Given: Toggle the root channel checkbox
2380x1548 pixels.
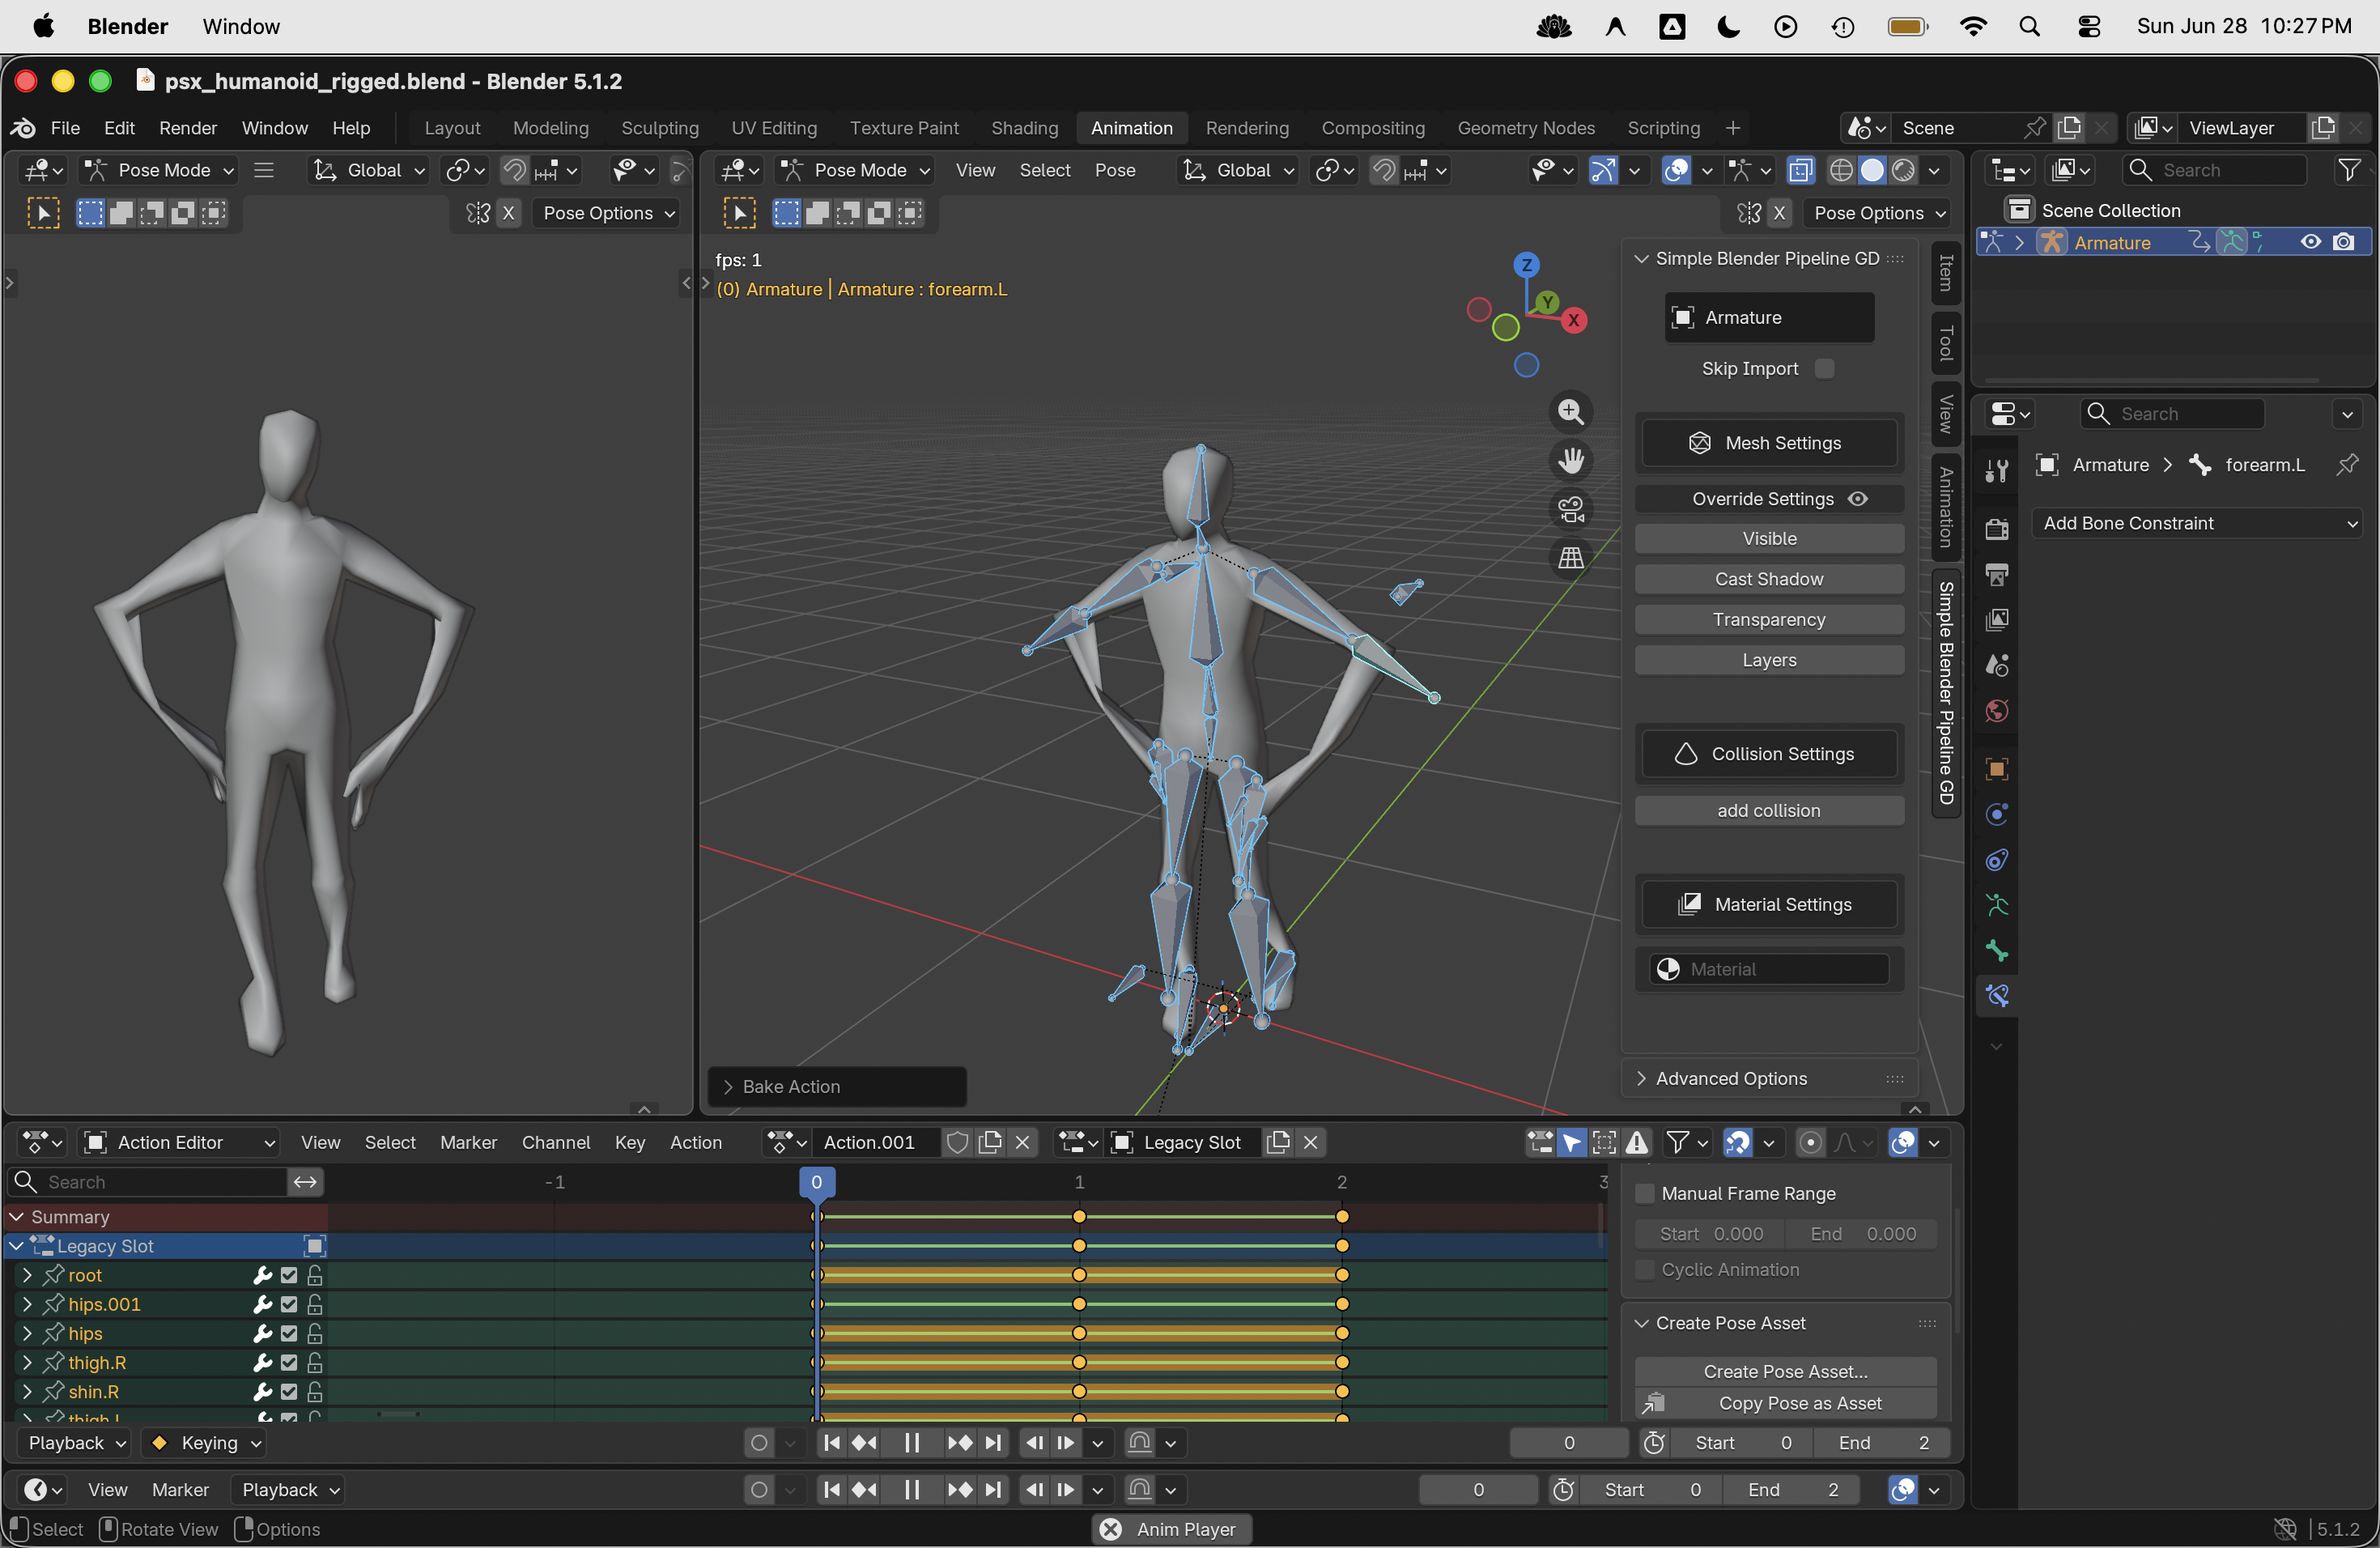Looking at the screenshot, I should 289,1276.
